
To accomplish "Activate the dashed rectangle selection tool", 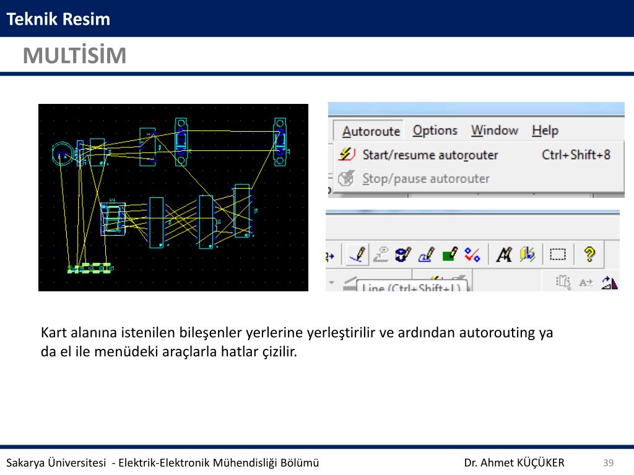I will (x=558, y=254).
